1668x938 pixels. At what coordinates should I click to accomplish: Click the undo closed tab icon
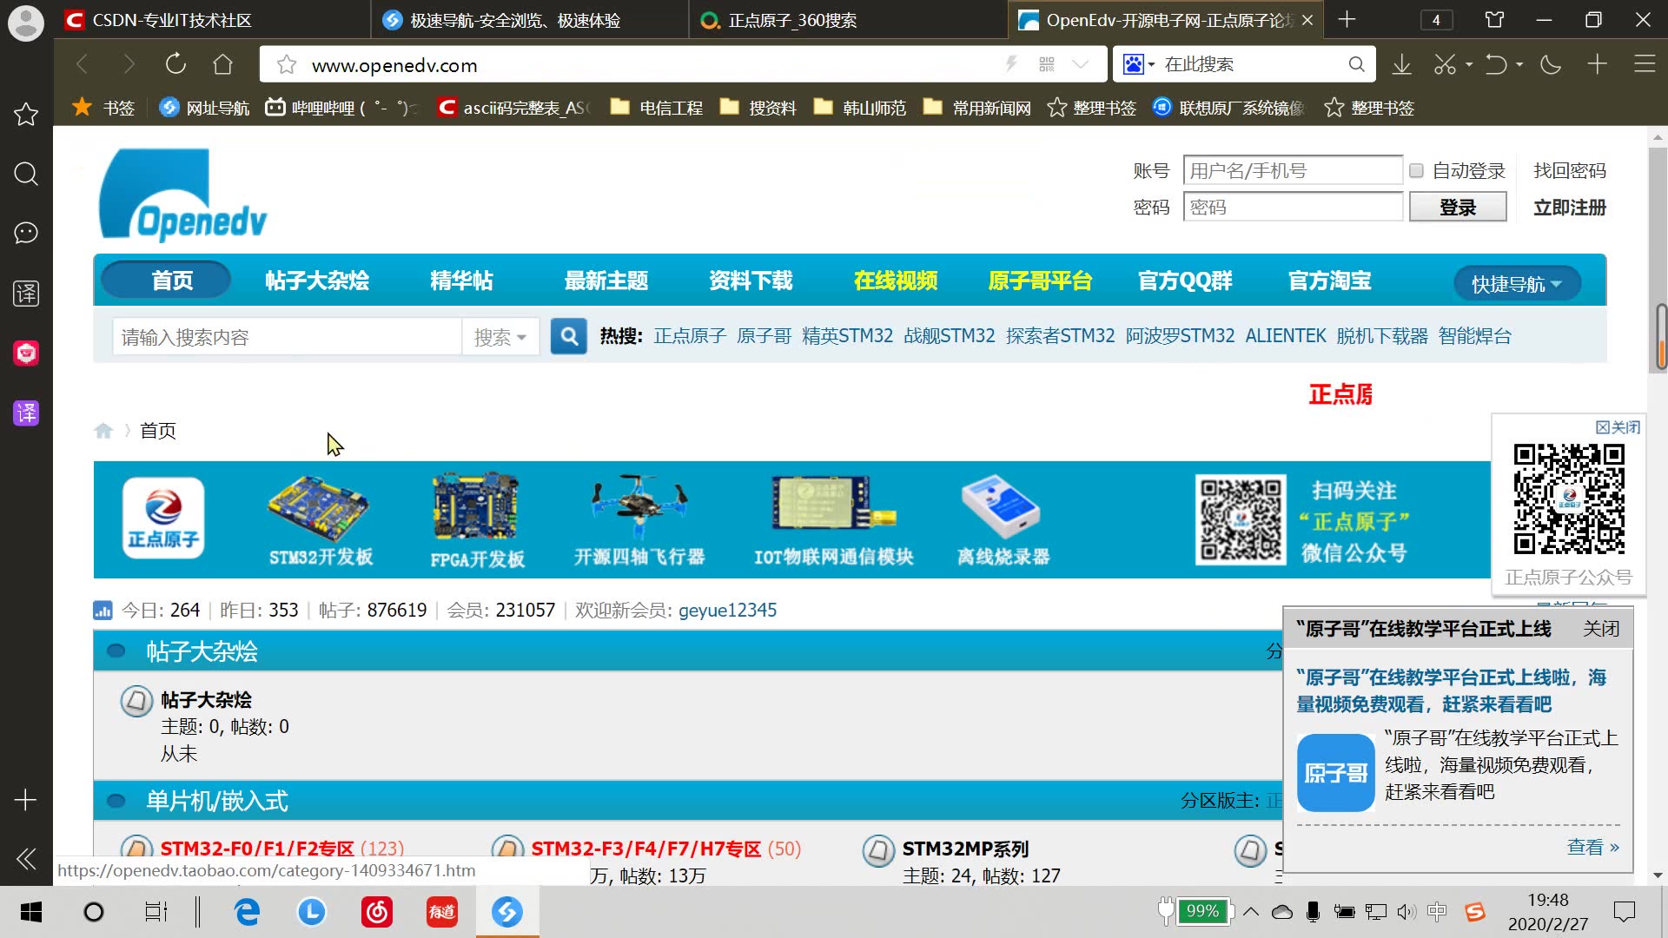[x=1496, y=64]
